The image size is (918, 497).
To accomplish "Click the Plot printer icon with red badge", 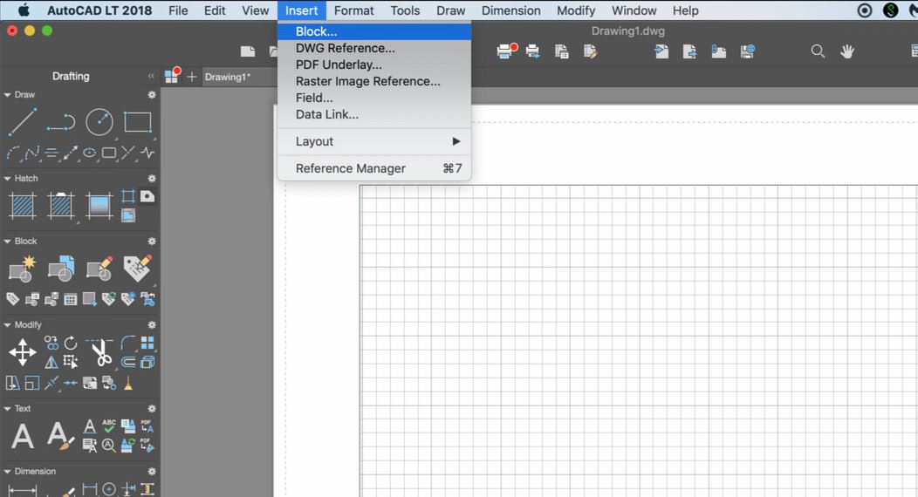I will tap(507, 51).
